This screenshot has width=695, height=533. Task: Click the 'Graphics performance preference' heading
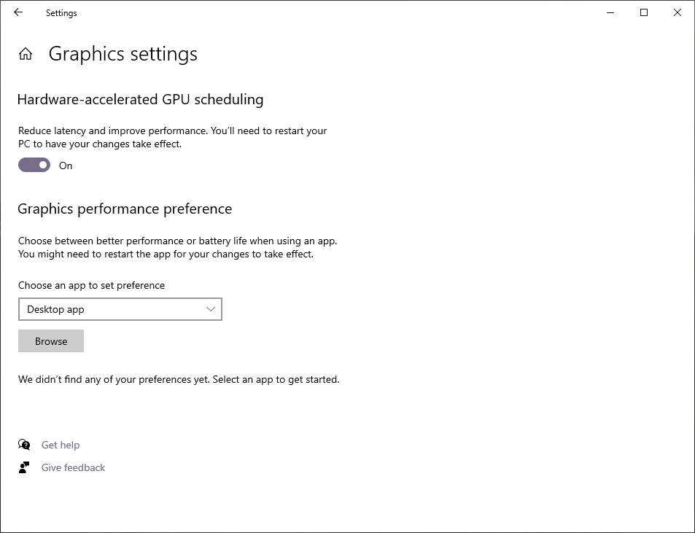(125, 209)
